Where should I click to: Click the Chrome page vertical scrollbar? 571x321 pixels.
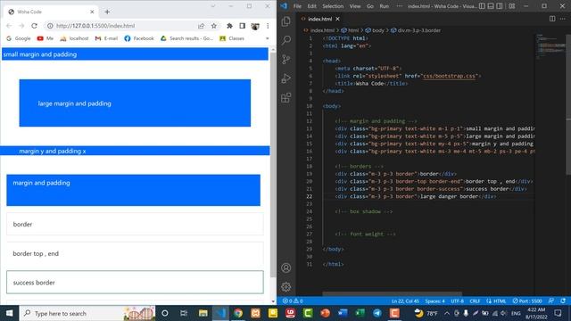coord(274,164)
